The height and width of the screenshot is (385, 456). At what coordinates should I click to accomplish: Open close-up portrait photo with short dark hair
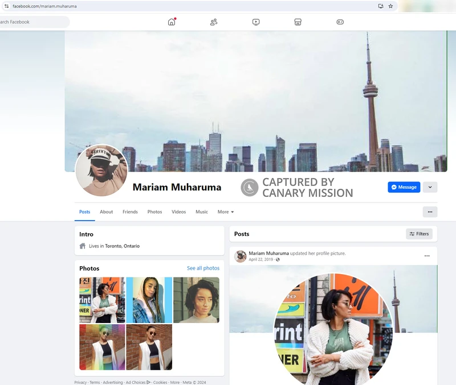click(196, 300)
